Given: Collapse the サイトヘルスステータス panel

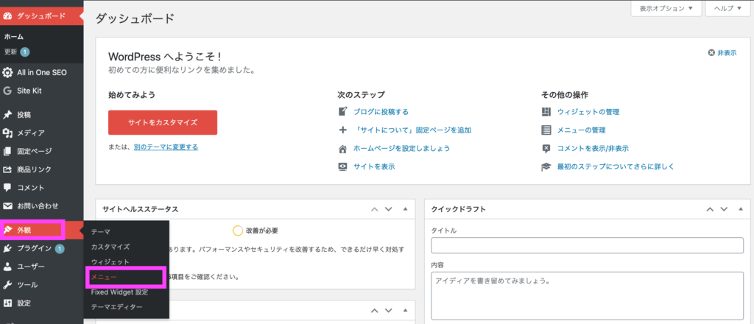Looking at the screenshot, I should (405, 209).
